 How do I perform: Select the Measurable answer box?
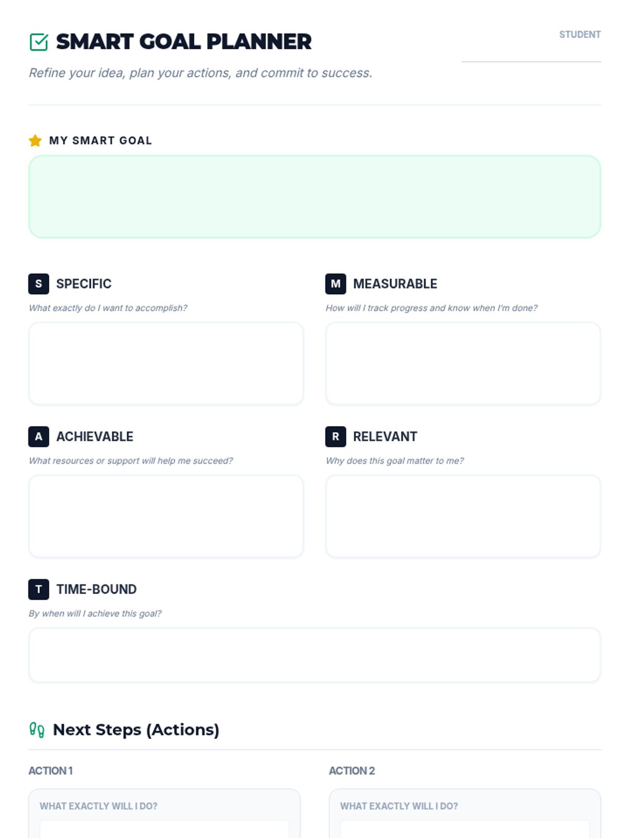463,363
